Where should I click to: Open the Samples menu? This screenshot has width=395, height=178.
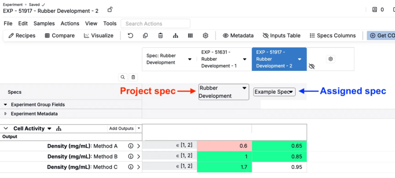(44, 23)
